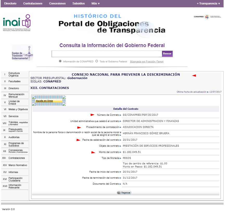This screenshot has width=228, height=214.
Task: Click Fecha de inicio del contrato value
Action: click(130, 172)
